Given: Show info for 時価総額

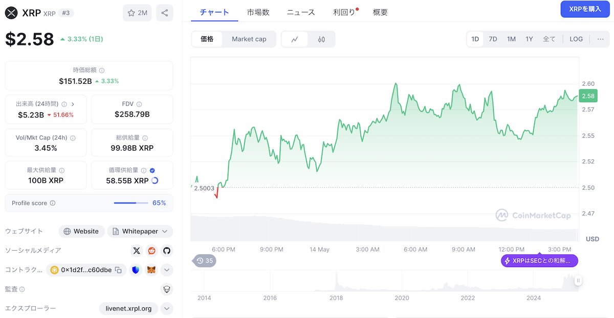Looking at the screenshot, I should coord(102,70).
